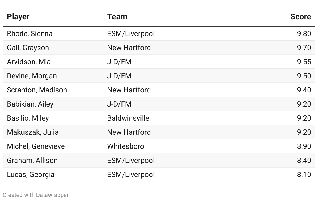Select the Michel, Genevieve player cell
Image resolution: width=318 pixels, height=201 pixels.
[x=36, y=146]
